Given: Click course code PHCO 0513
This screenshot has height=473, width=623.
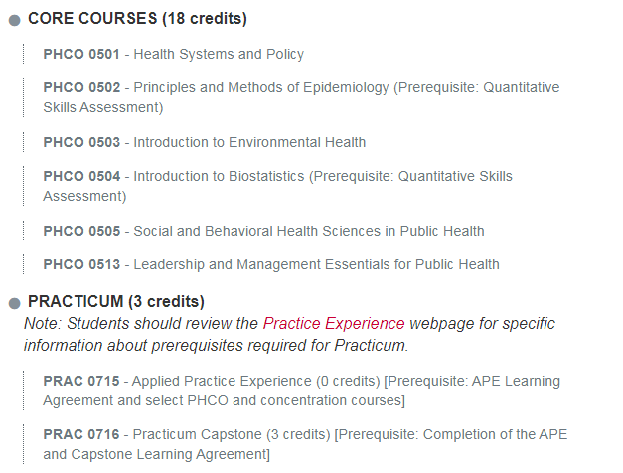Looking at the screenshot, I should tap(81, 264).
